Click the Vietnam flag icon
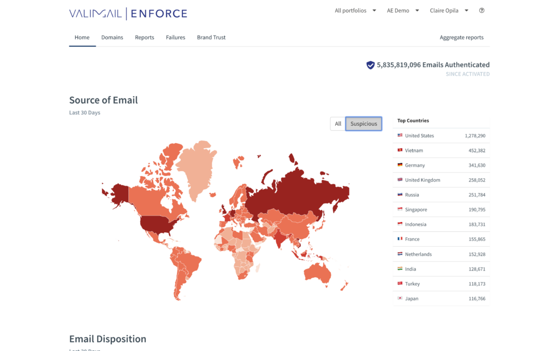559x351 pixels. click(400, 150)
